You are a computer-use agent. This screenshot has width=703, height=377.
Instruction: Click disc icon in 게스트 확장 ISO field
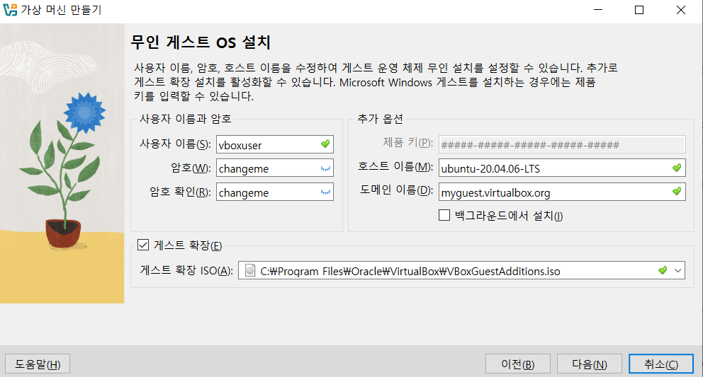[250, 270]
